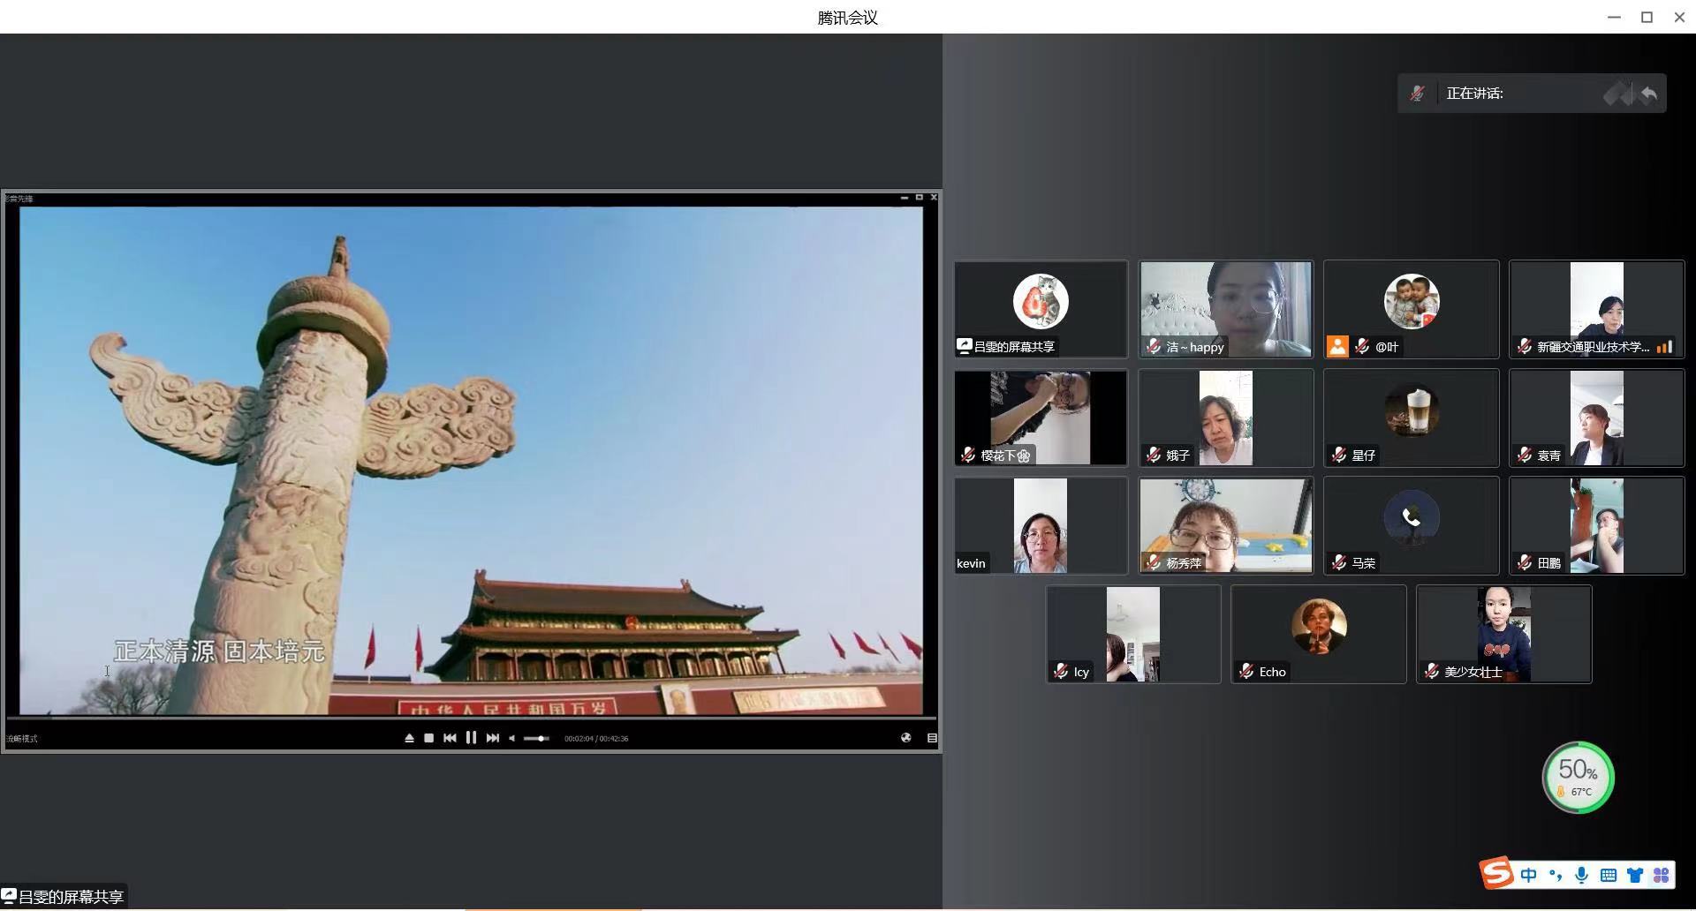Click the return arrow in speaking panel
Viewport: 1696px width, 911px height.
[x=1648, y=94]
